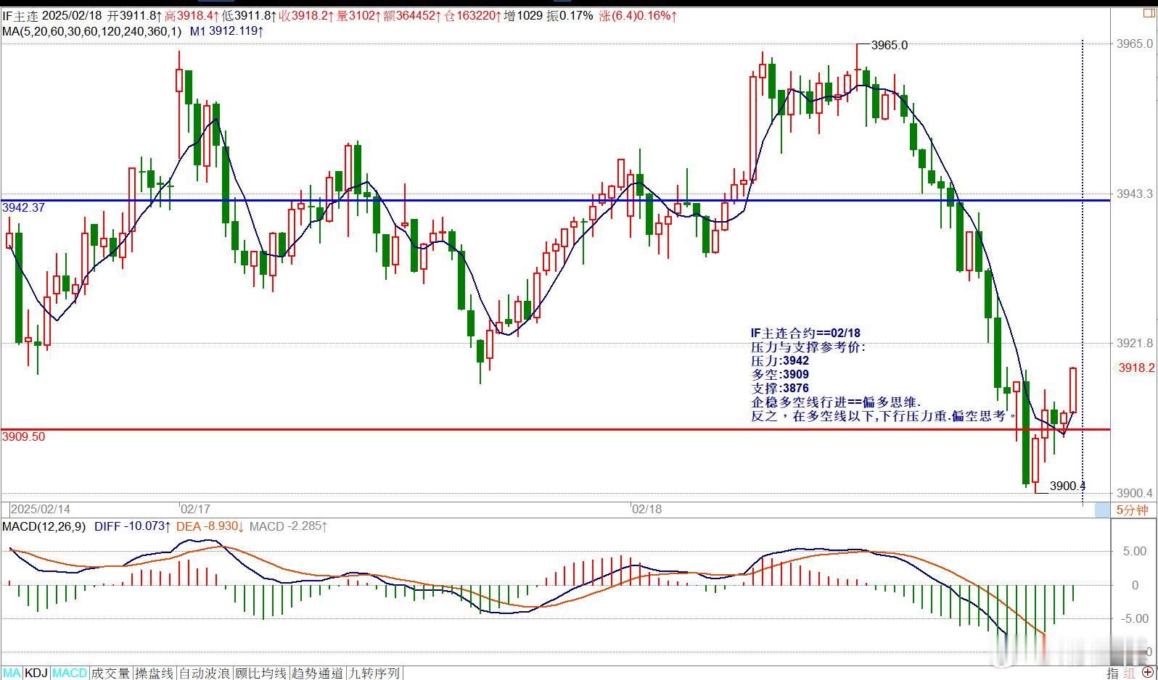Click the IF主连 contract name in the header

point(20,15)
